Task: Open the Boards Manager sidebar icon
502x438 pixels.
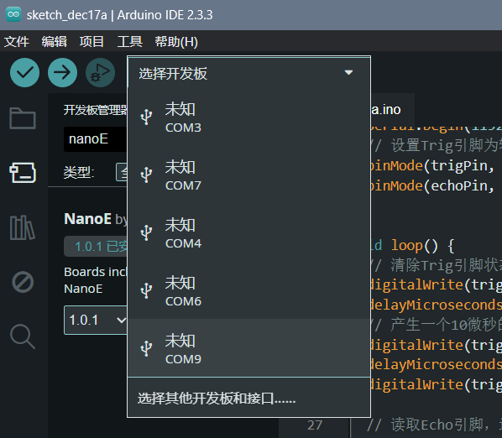Action: pyautogui.click(x=23, y=173)
